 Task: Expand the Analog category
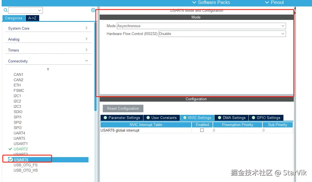click(x=86, y=39)
